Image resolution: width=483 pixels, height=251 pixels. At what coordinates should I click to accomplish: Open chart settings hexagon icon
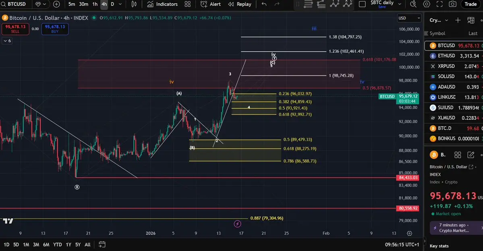tap(427, 4)
